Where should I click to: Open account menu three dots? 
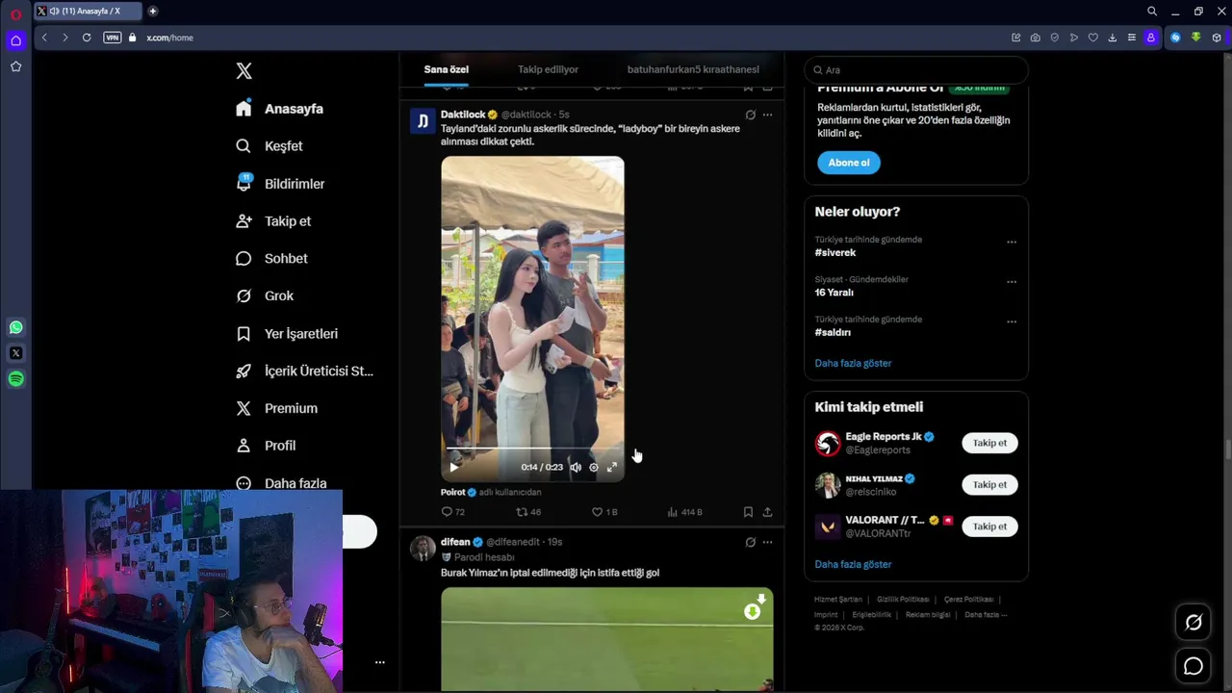(x=379, y=662)
